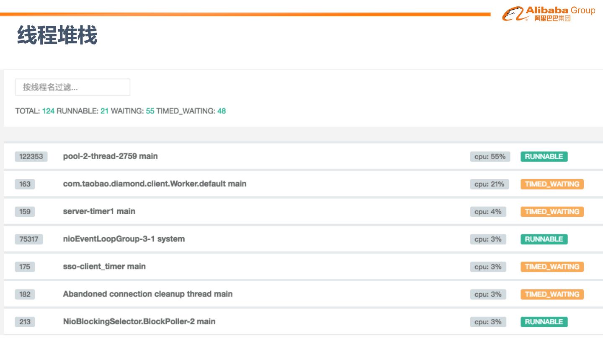
Task: Click the thread name filter input field
Action: pyautogui.click(x=72, y=87)
